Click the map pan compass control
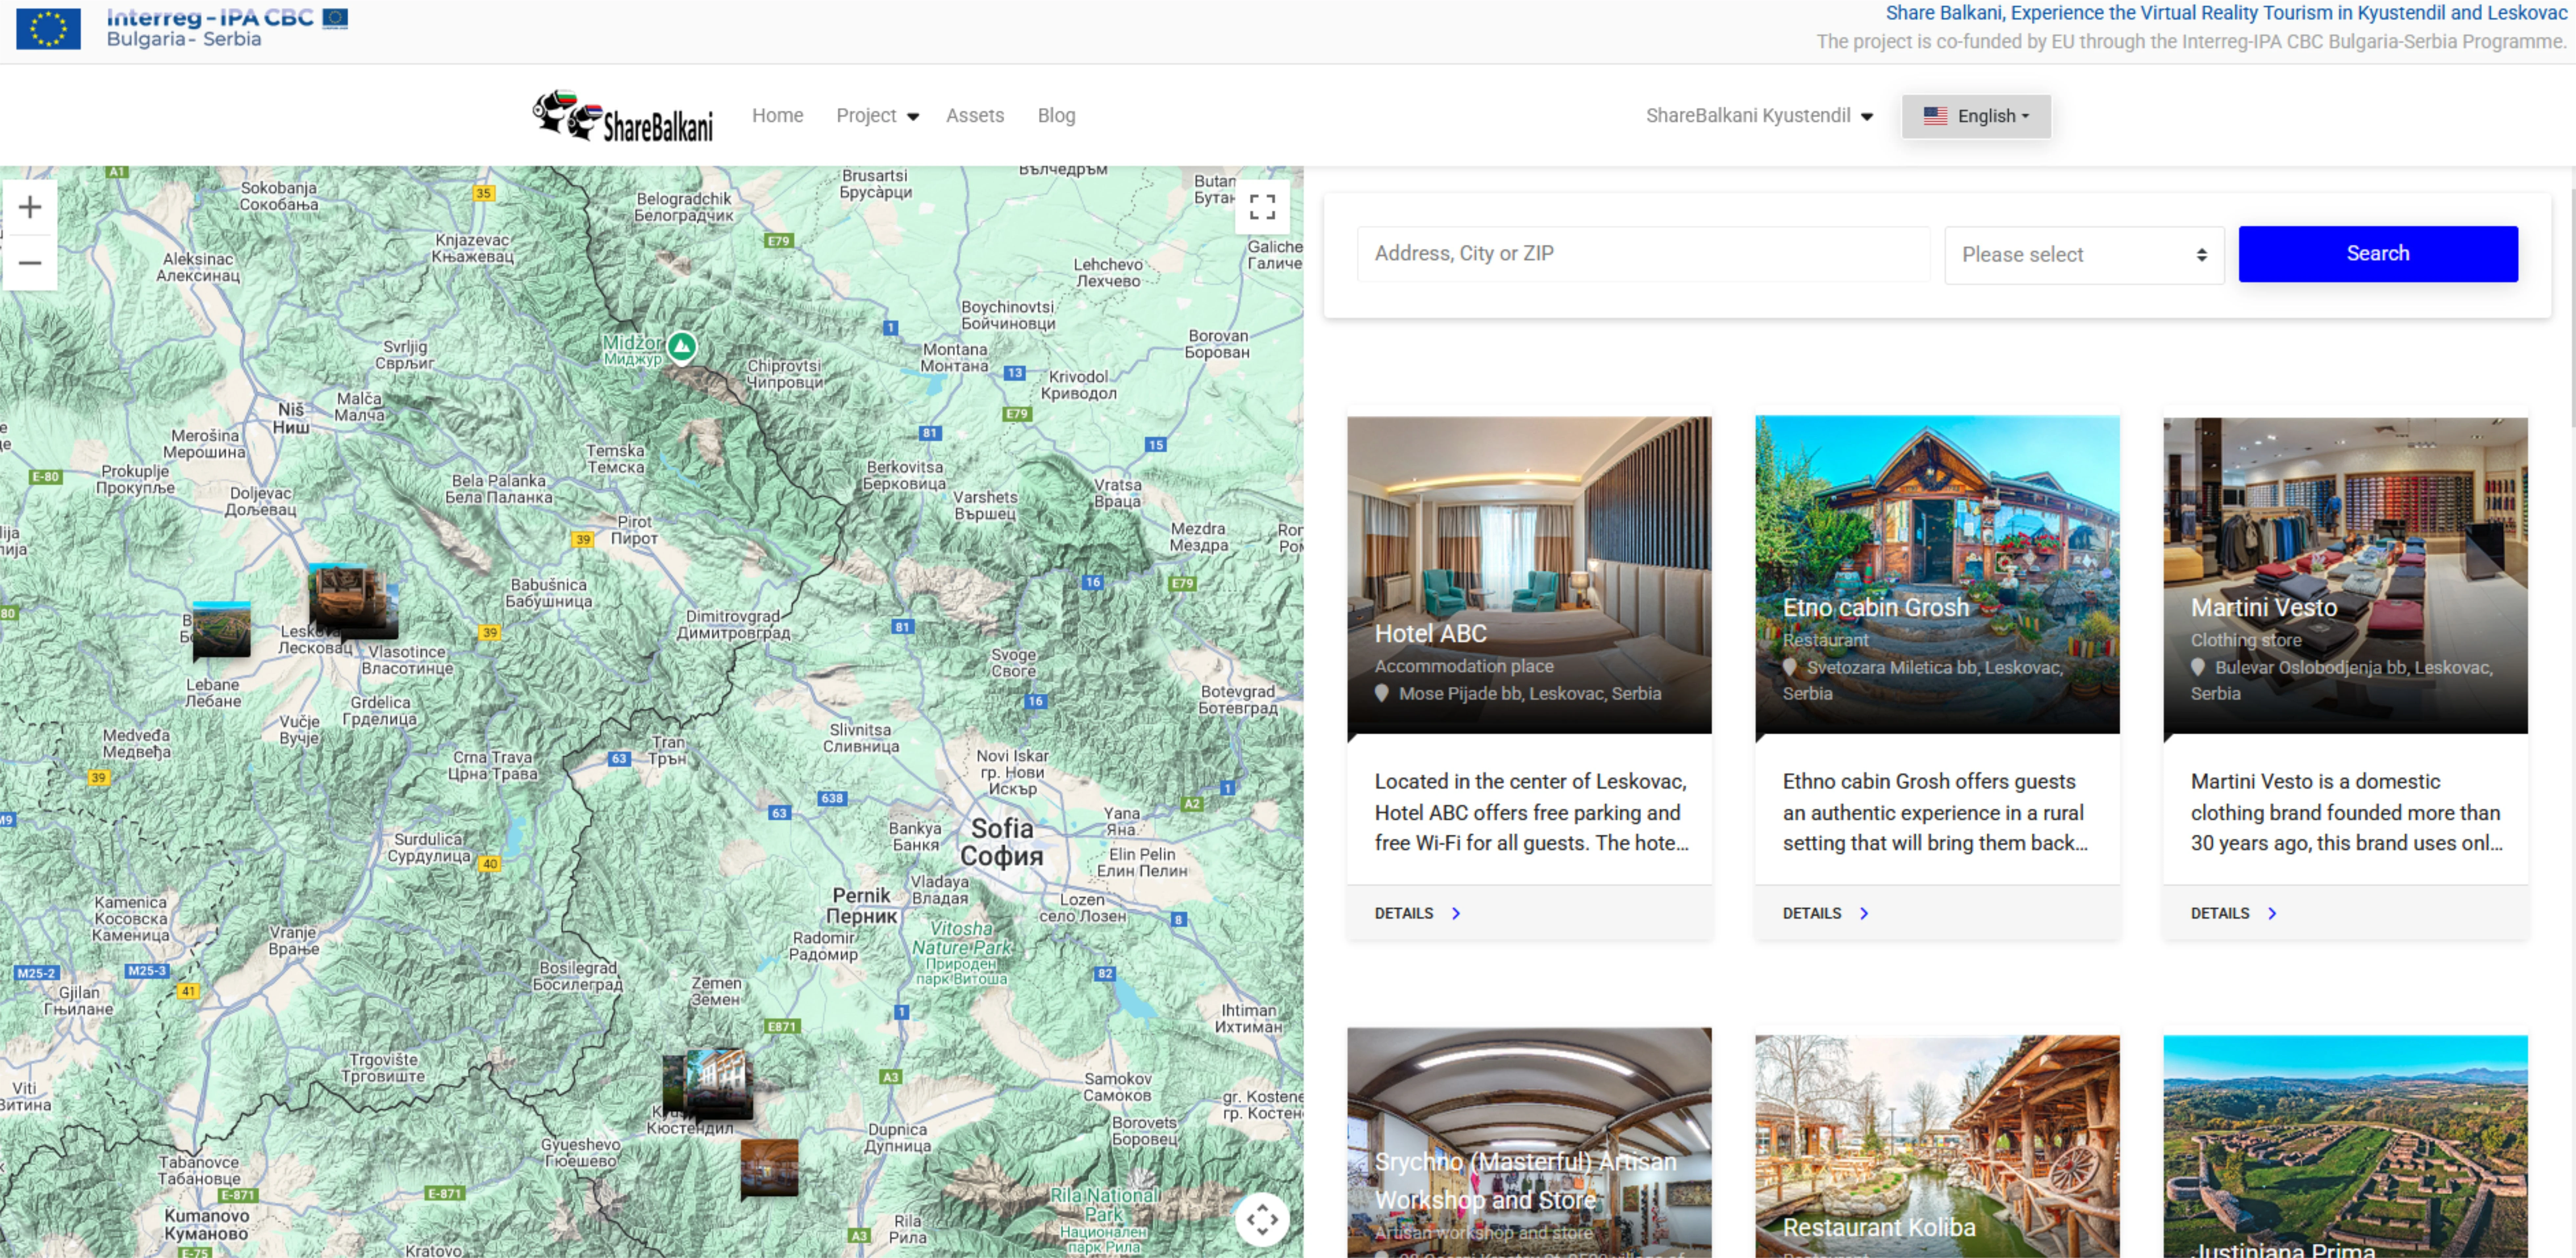2576x1258 pixels. point(1262,1219)
